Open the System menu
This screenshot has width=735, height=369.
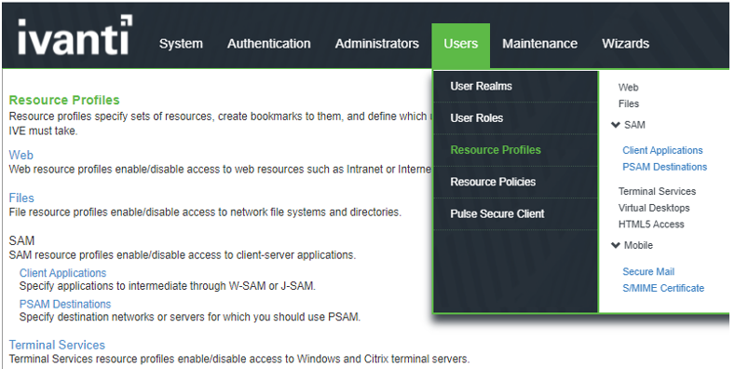(181, 44)
